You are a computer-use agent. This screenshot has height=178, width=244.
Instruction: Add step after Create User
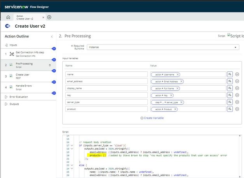[x=54, y=82]
